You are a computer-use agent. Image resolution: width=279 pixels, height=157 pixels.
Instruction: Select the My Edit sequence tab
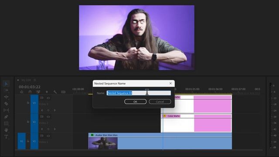point(26,80)
